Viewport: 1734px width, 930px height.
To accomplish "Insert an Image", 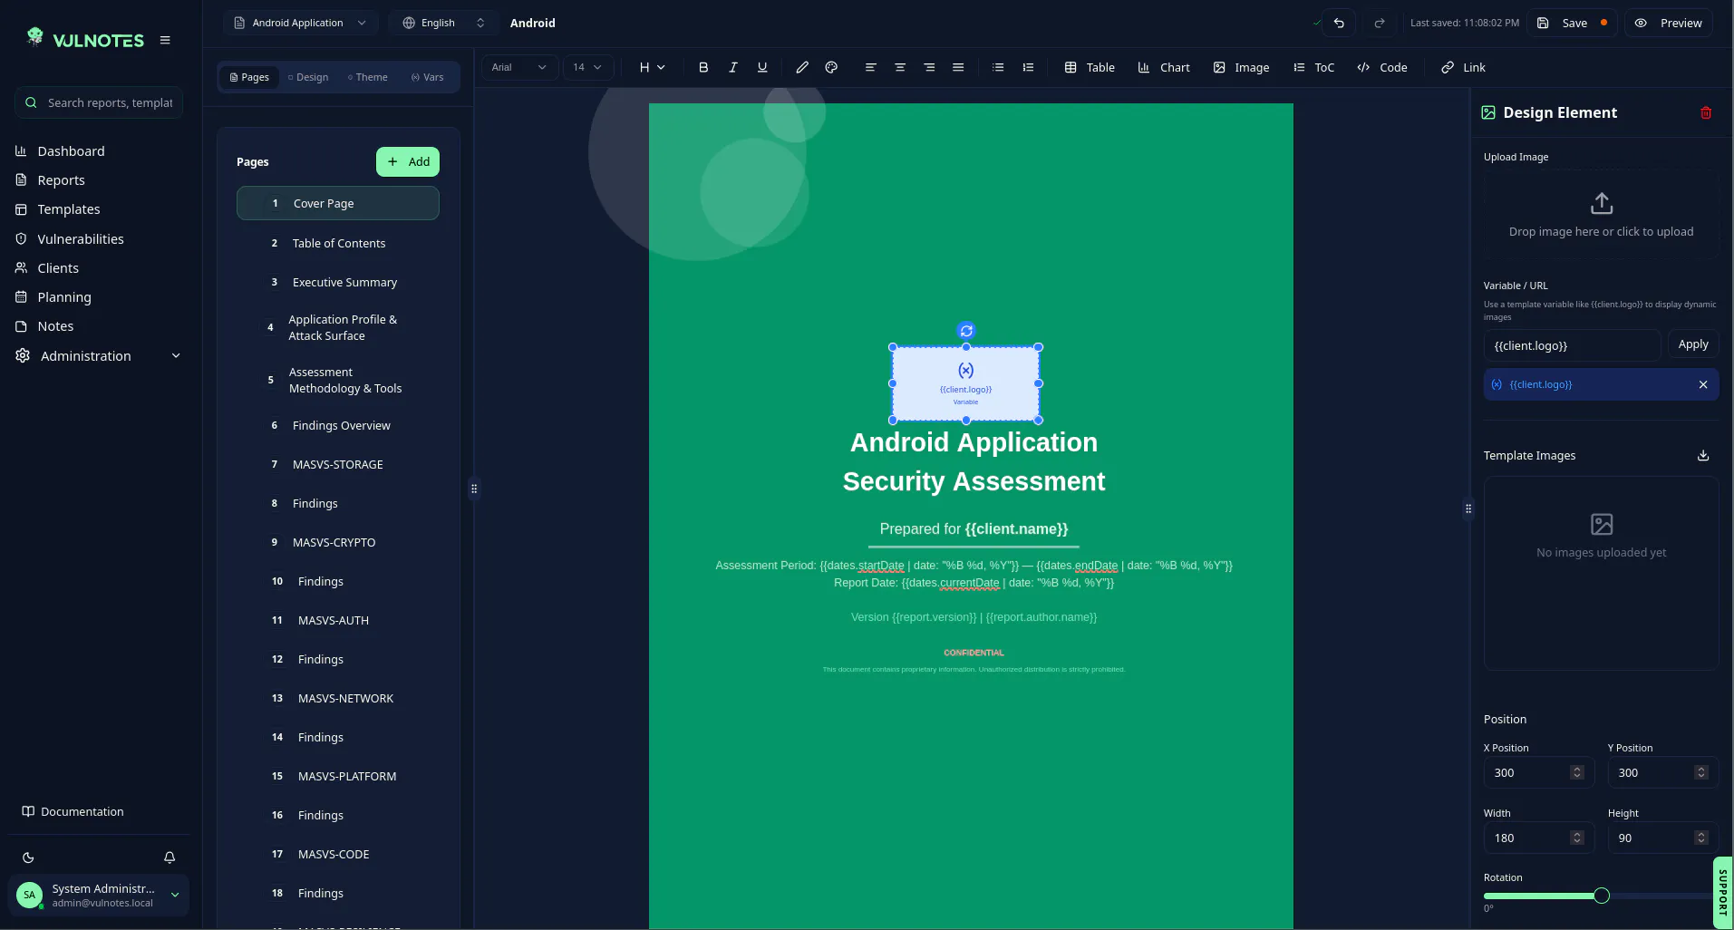I will click(1241, 67).
